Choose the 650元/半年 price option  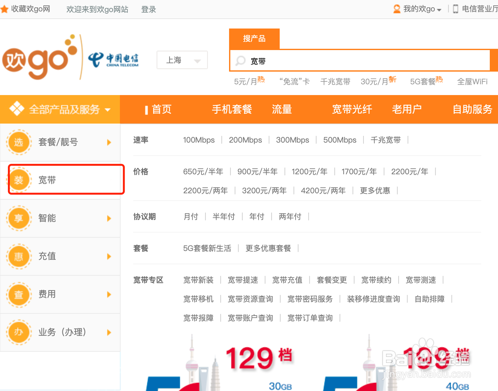pyautogui.click(x=203, y=171)
